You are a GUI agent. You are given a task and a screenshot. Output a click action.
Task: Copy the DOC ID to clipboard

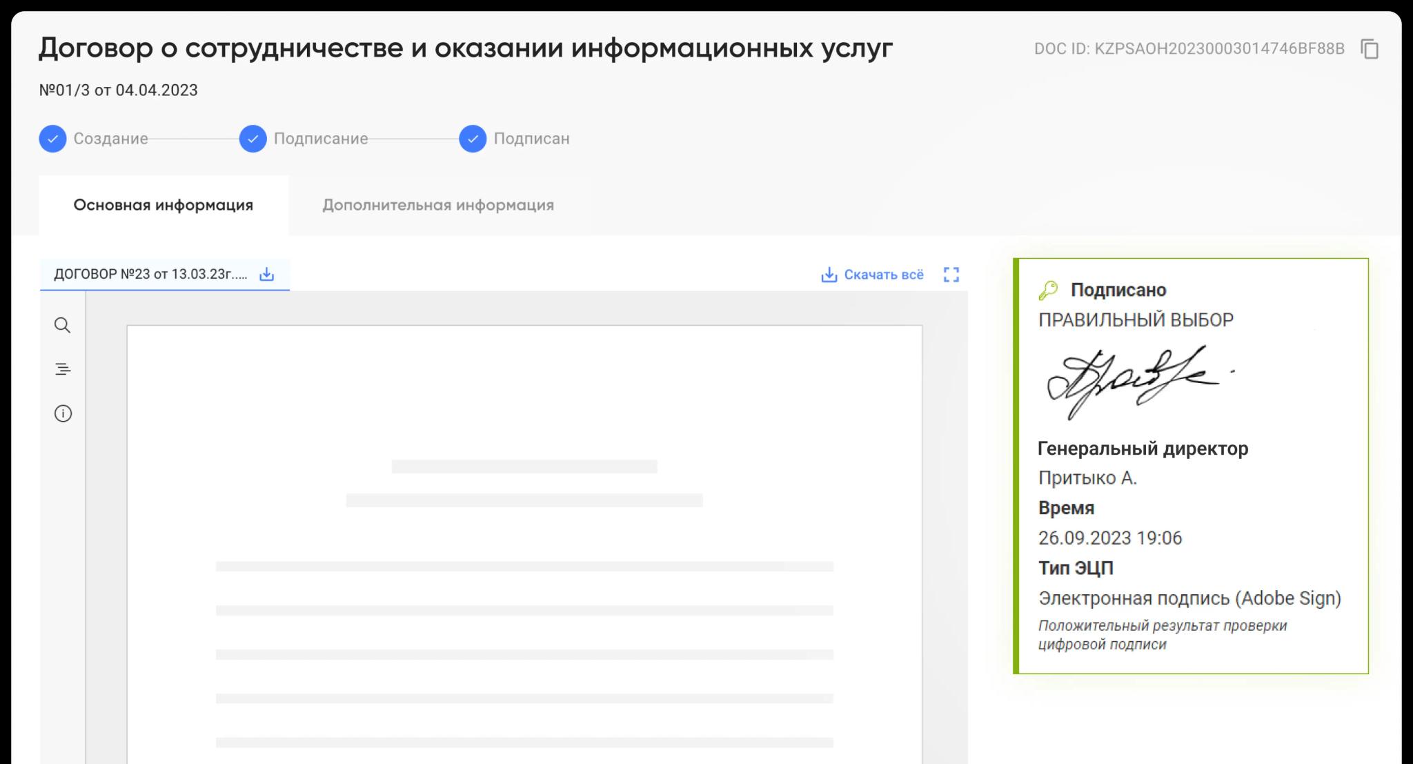(1370, 49)
